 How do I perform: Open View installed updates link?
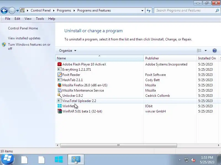click(24, 38)
